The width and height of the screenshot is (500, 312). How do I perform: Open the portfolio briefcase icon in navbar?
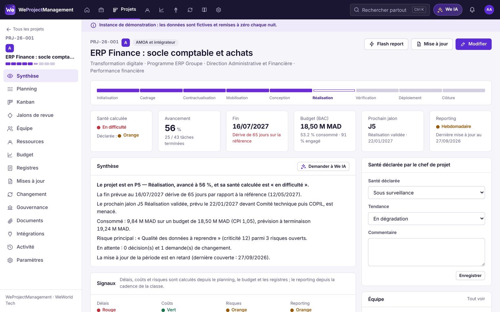[101, 10]
